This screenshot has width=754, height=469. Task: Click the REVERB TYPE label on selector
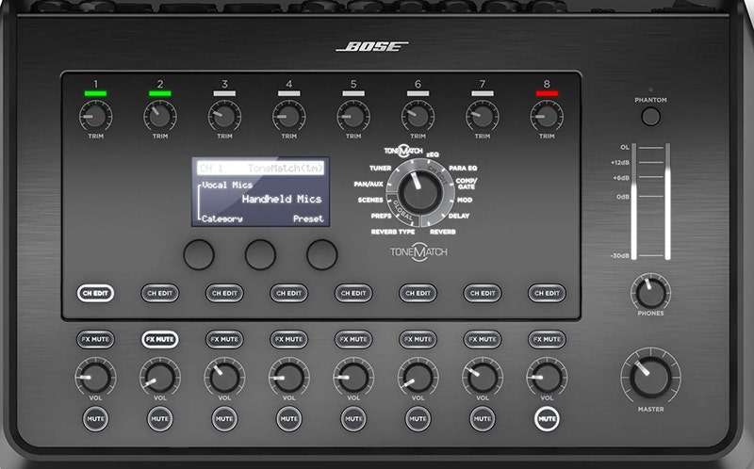click(x=393, y=232)
